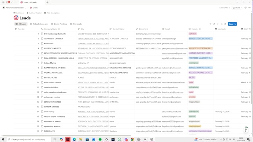The width and height of the screenshot is (253, 142).
Task: Click the horizontal scrollbar below the table
Action: point(67,136)
